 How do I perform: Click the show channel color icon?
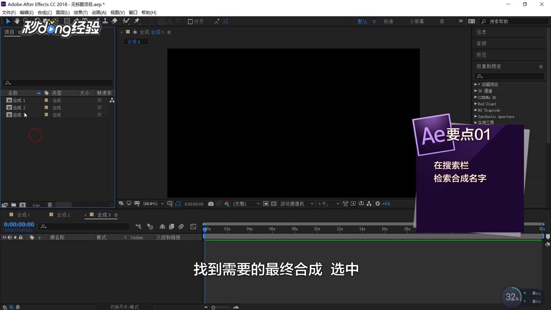[227, 204]
